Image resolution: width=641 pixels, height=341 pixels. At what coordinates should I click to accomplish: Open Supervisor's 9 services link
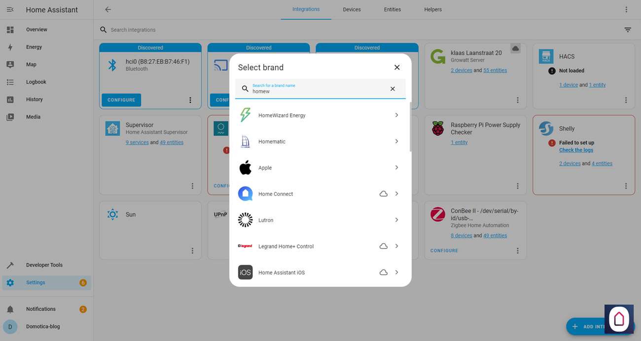click(x=137, y=142)
